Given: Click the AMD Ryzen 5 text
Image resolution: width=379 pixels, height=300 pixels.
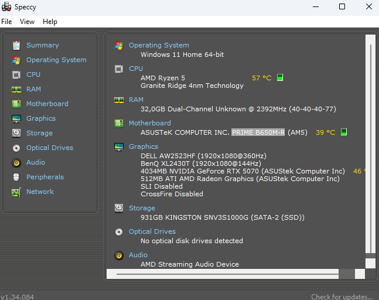Looking at the screenshot, I should pos(163,78).
